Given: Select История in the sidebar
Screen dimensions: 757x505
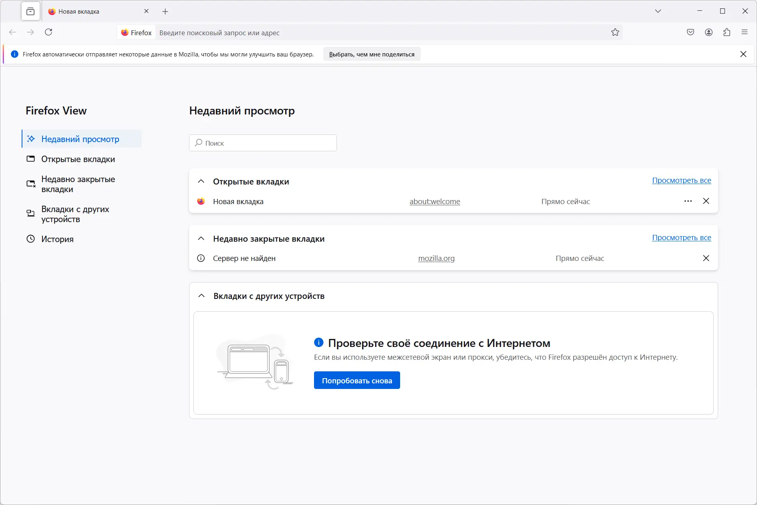Looking at the screenshot, I should click(57, 239).
